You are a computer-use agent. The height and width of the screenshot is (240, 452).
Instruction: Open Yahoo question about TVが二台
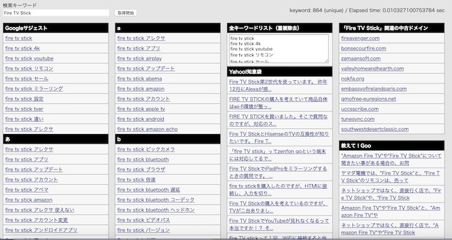tap(278, 207)
